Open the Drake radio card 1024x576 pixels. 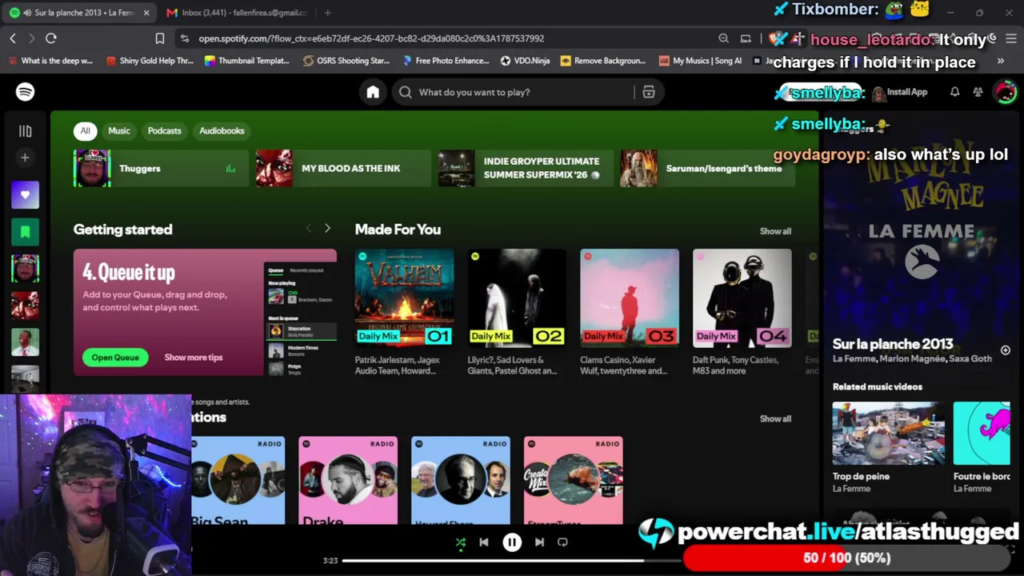point(348,480)
